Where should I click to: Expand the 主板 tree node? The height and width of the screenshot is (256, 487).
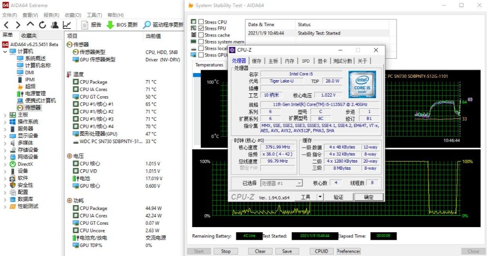click(x=5, y=115)
